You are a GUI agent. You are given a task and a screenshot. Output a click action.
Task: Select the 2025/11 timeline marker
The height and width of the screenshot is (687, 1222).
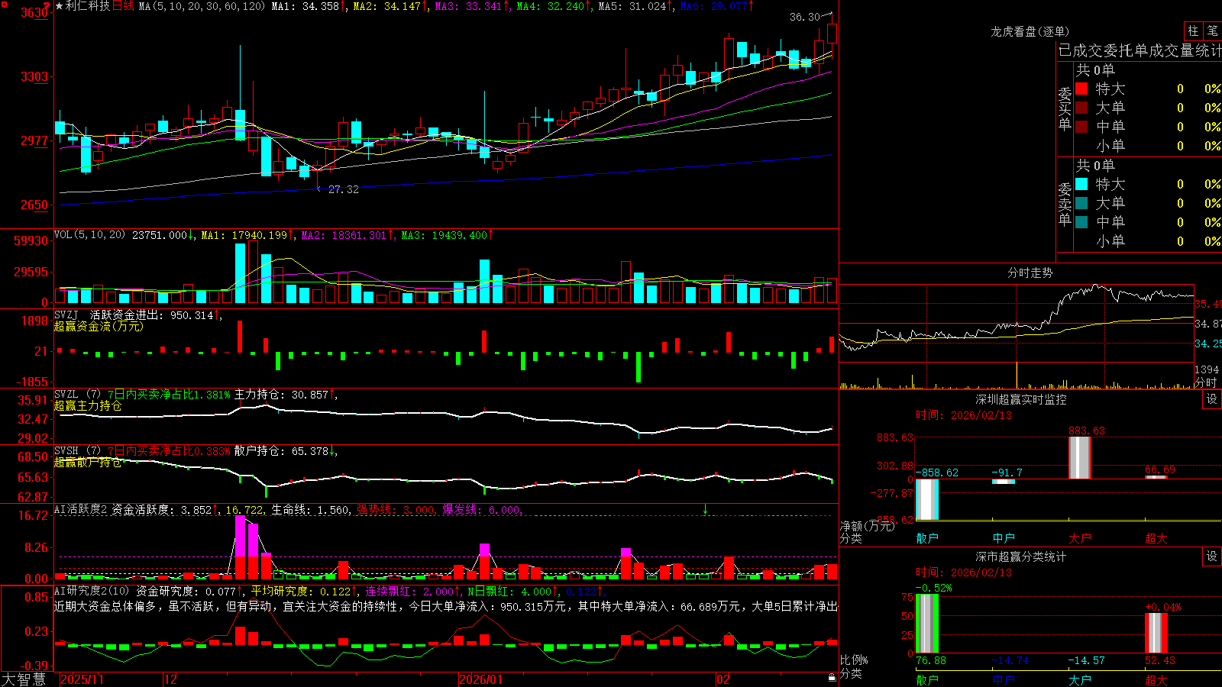click(82, 679)
